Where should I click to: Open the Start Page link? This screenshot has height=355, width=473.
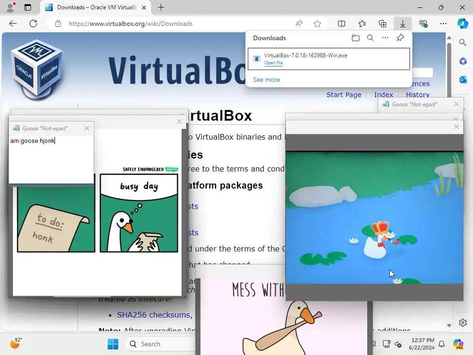344,95
